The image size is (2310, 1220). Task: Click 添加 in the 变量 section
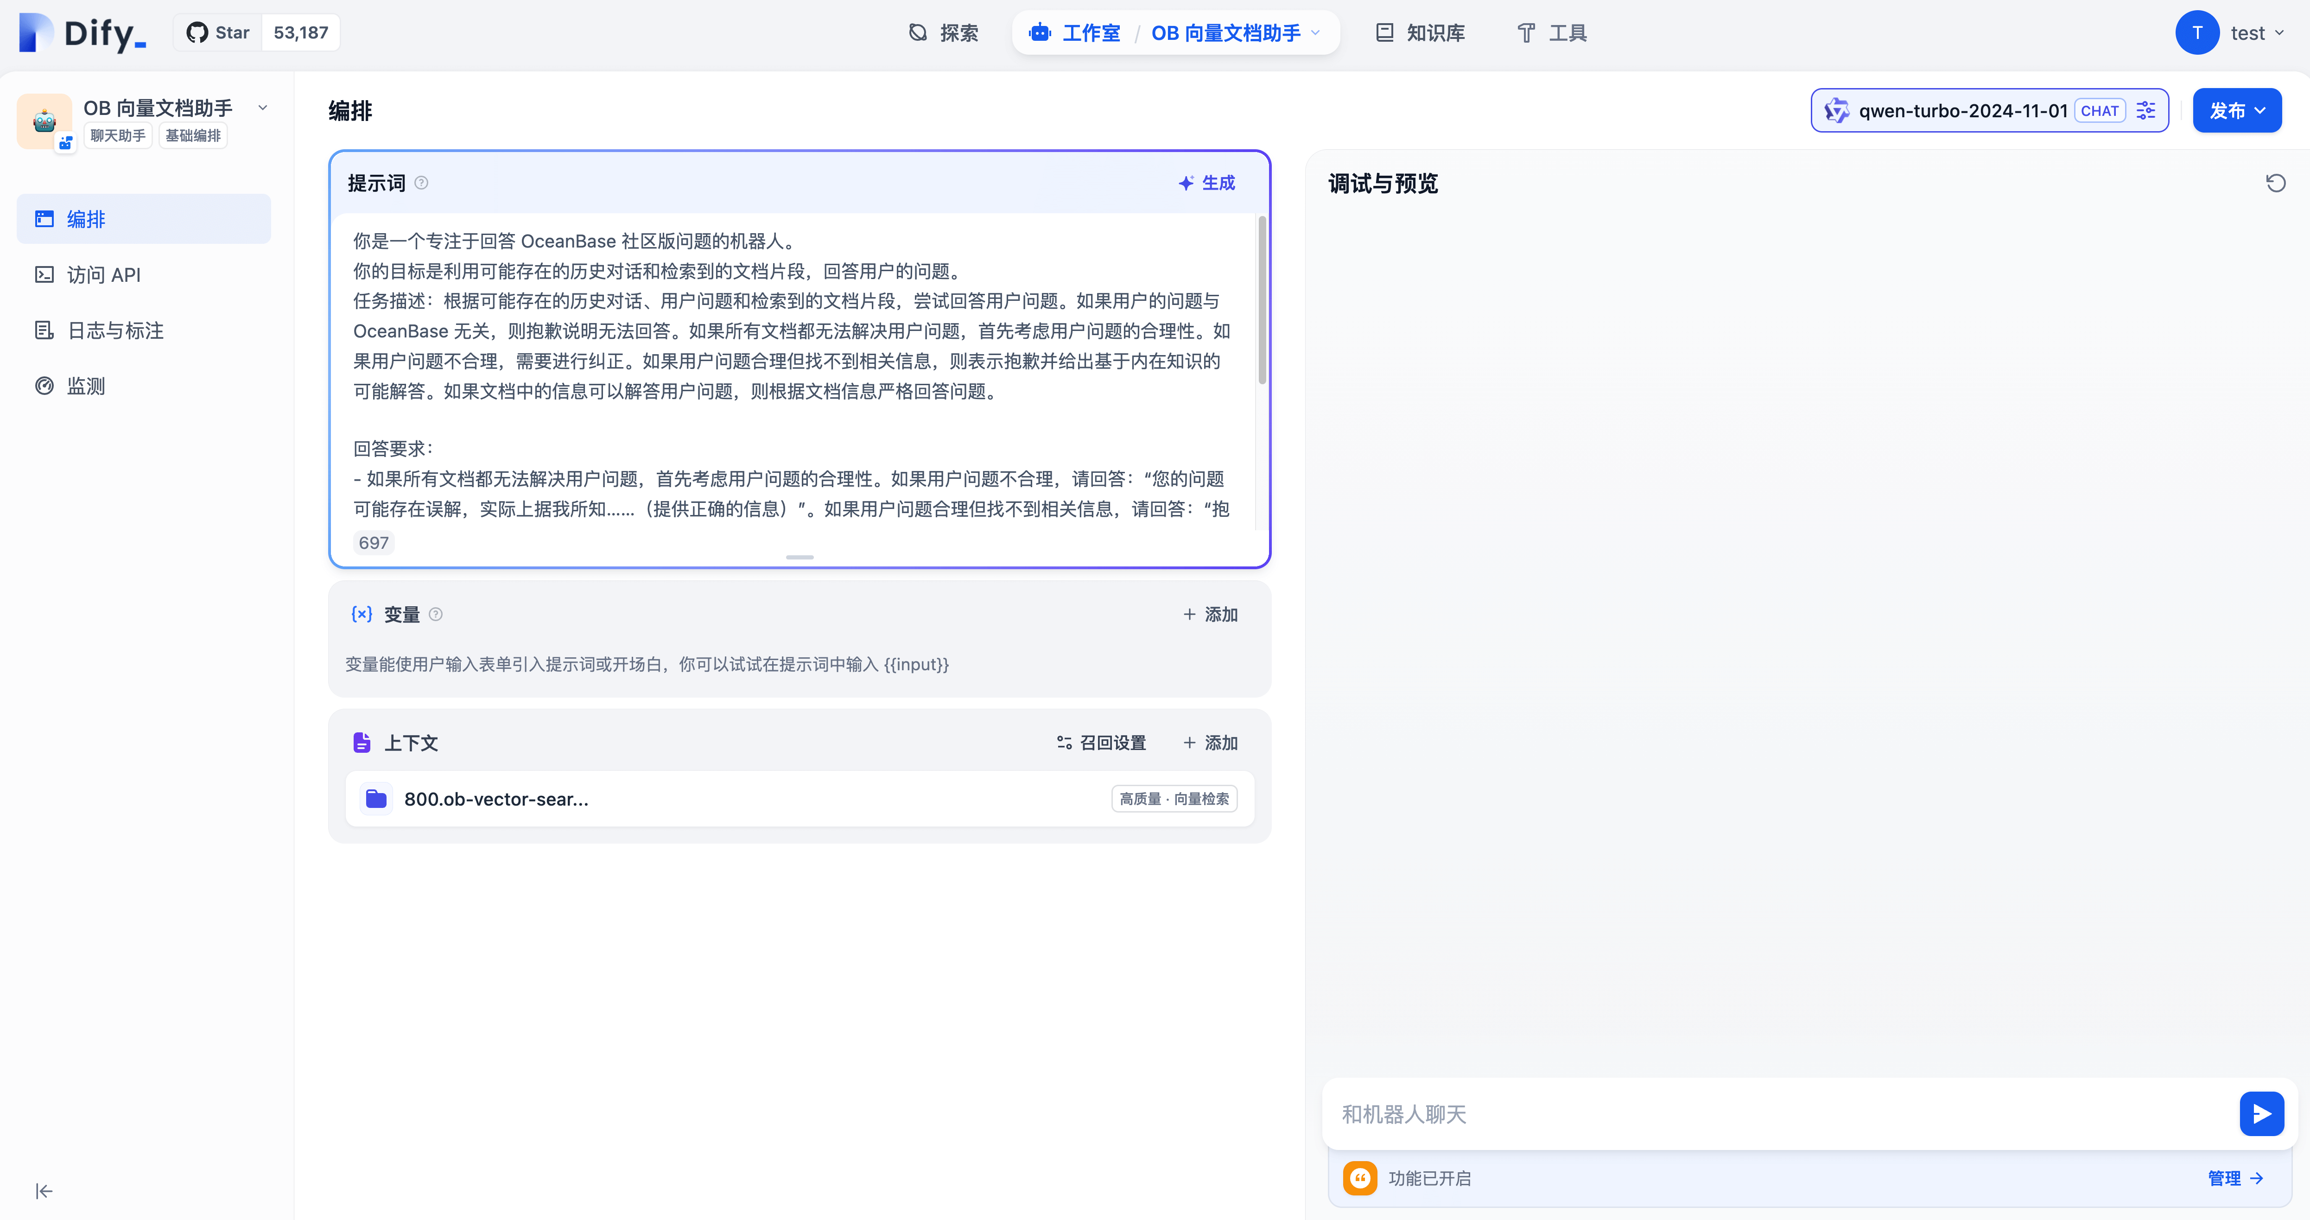point(1211,615)
